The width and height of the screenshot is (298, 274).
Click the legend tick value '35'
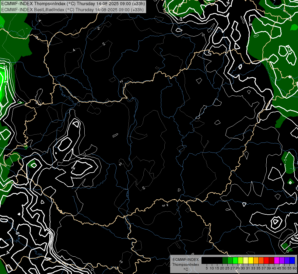[258, 268]
